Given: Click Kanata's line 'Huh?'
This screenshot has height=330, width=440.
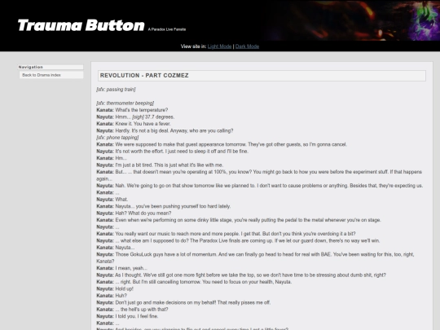Looking at the screenshot, I should click(x=112, y=296).
